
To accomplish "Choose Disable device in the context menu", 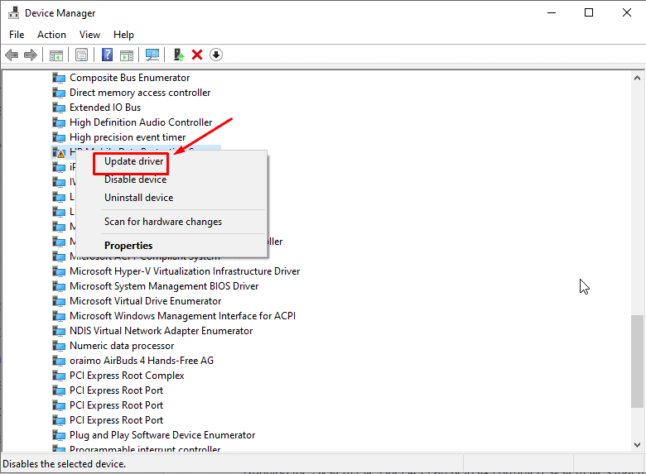I will tap(136, 180).
